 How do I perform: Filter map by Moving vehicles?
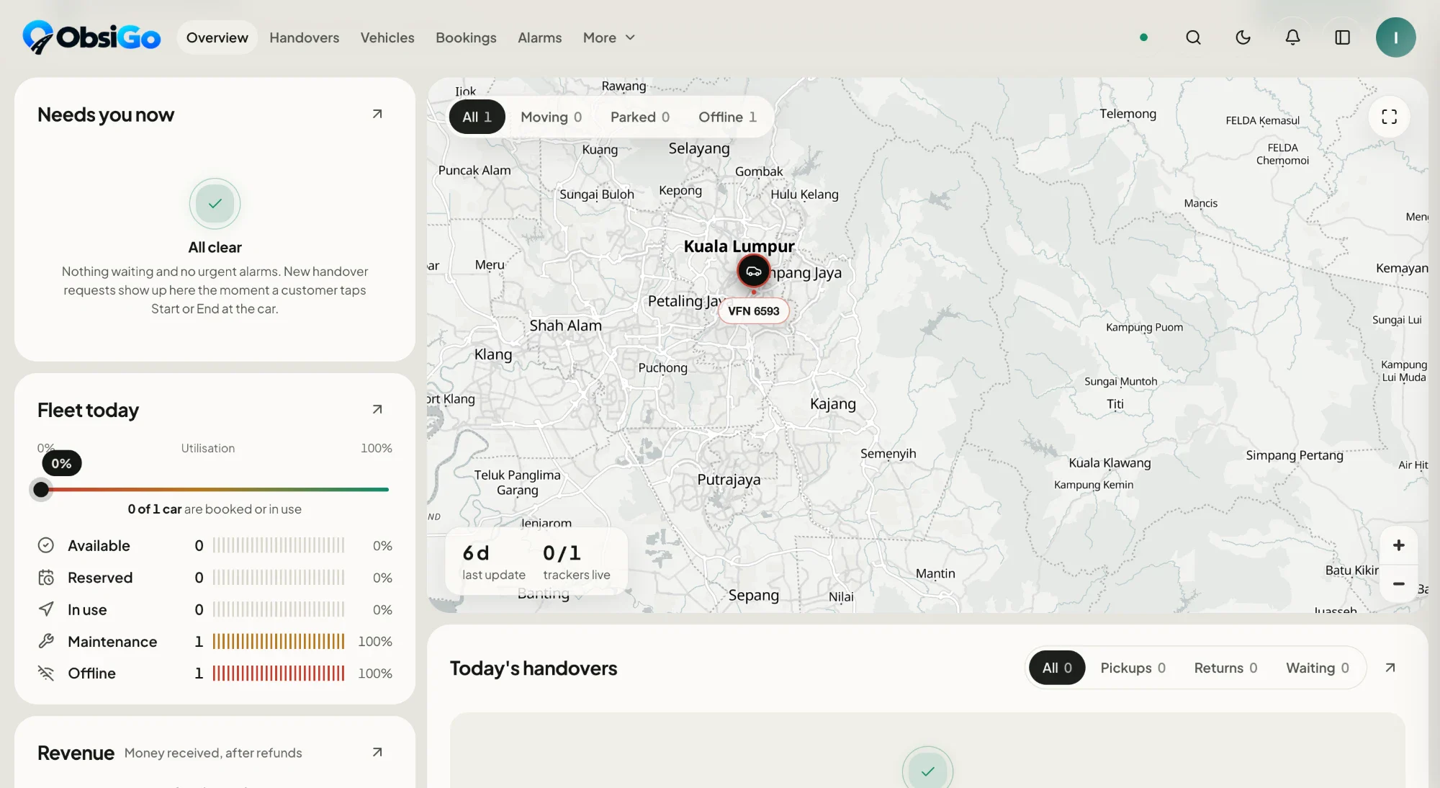[551, 117]
